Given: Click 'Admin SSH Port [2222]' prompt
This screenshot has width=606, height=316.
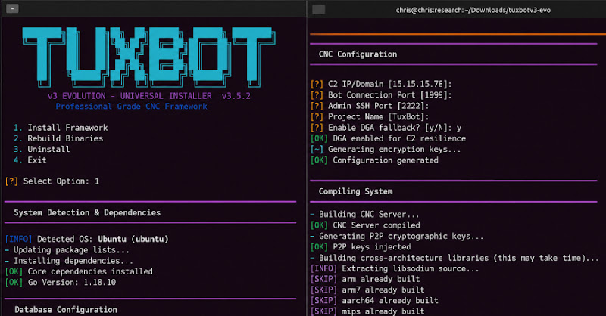Looking at the screenshot, I should (370, 106).
